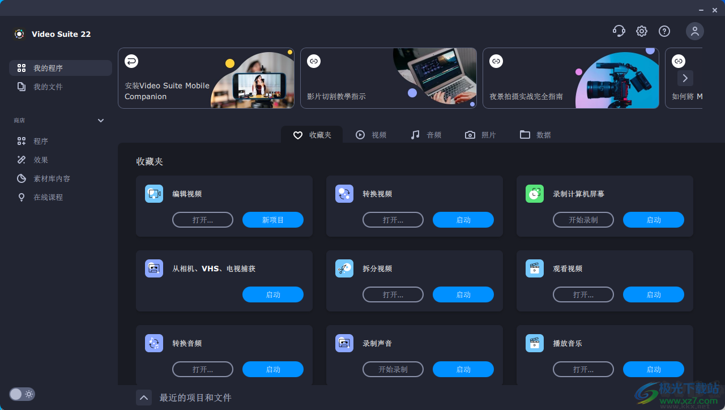
Task: Close the Video Suite window
Action: [x=715, y=10]
